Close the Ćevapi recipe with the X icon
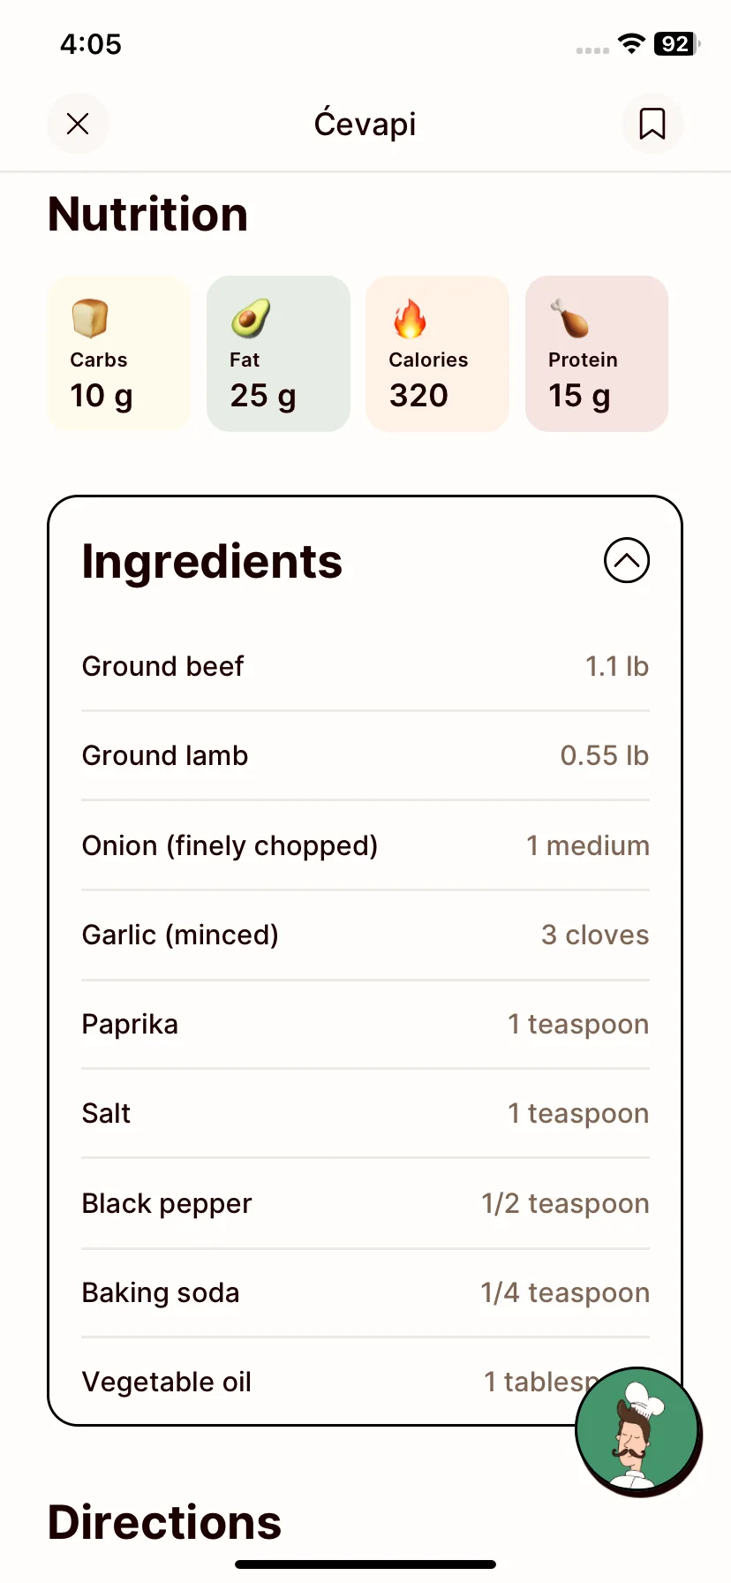 tap(79, 124)
